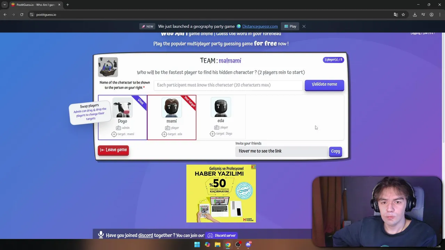Expand the tab search dropdown arrow
This screenshot has height=250, width=445.
[5, 5]
